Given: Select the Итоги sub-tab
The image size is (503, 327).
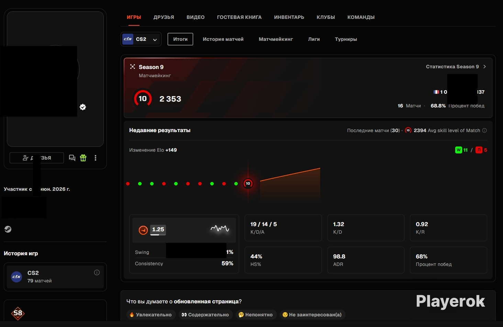Looking at the screenshot, I should (180, 39).
